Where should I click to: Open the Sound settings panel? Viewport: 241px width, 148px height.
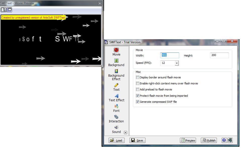coord(116,127)
